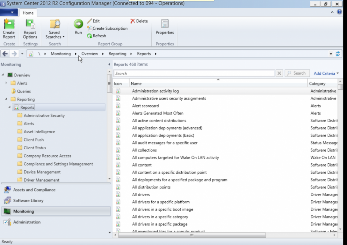This screenshot has height=245, width=347.
Task: Sort by the Category column header
Action: (322, 84)
